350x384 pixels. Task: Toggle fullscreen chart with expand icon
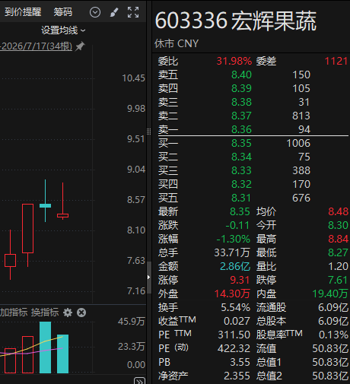coord(133,12)
